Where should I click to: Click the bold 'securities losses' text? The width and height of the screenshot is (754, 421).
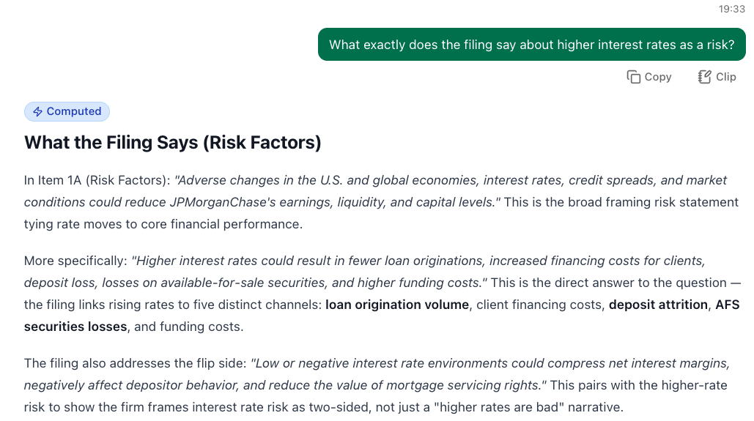(75, 327)
